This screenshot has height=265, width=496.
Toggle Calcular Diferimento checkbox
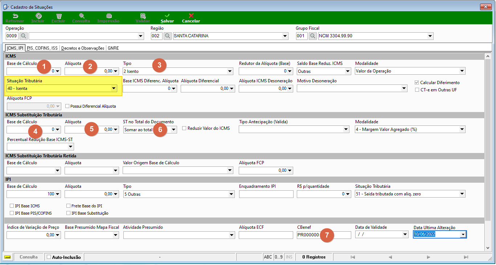point(417,83)
